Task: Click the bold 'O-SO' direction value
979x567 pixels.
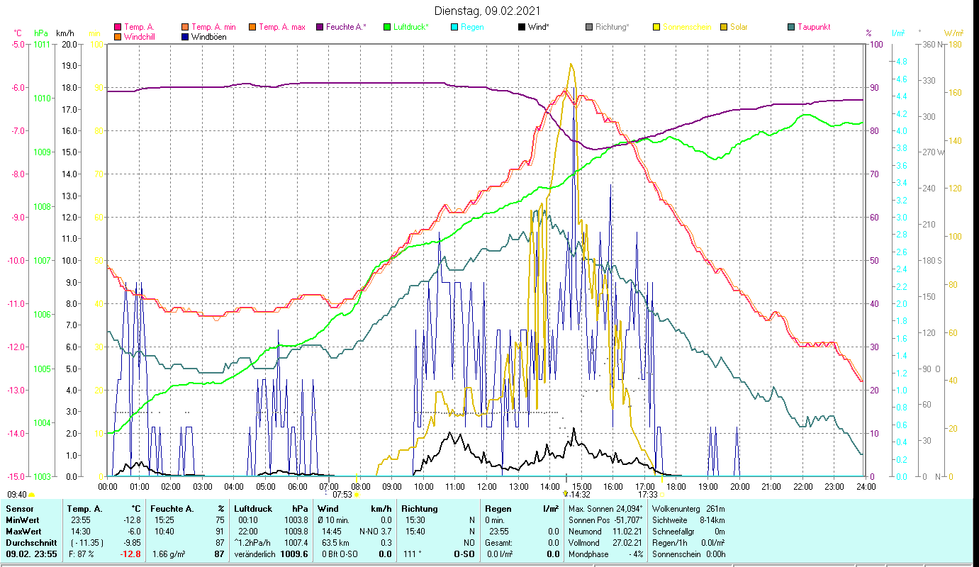Action: 464,554
